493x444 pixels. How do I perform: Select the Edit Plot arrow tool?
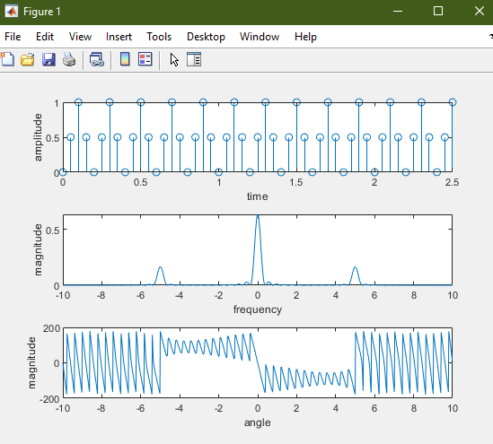[x=174, y=60]
